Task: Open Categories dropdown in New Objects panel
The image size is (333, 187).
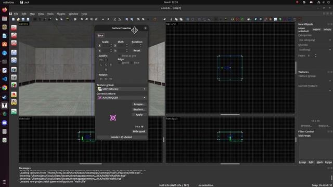Action: point(314,40)
